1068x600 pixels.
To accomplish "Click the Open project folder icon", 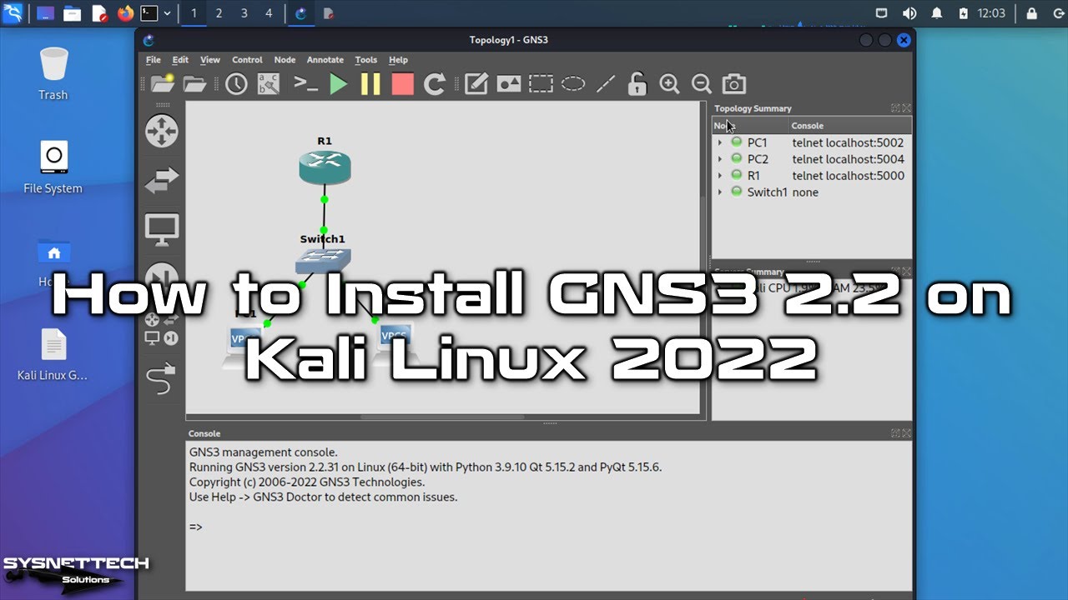I will click(194, 83).
